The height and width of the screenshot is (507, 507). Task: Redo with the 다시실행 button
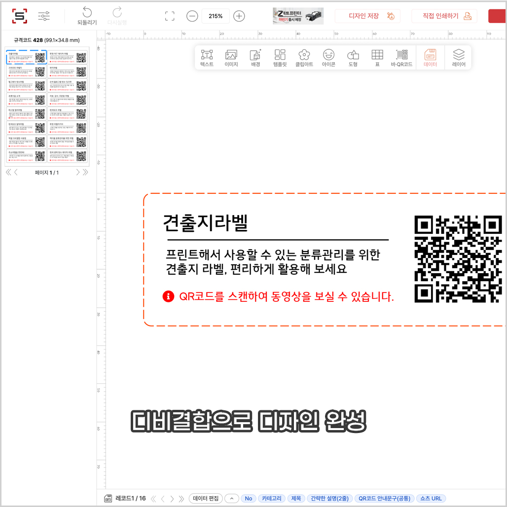(117, 16)
